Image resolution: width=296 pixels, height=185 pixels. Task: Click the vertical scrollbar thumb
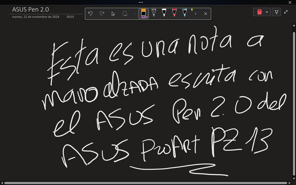(x=294, y=103)
